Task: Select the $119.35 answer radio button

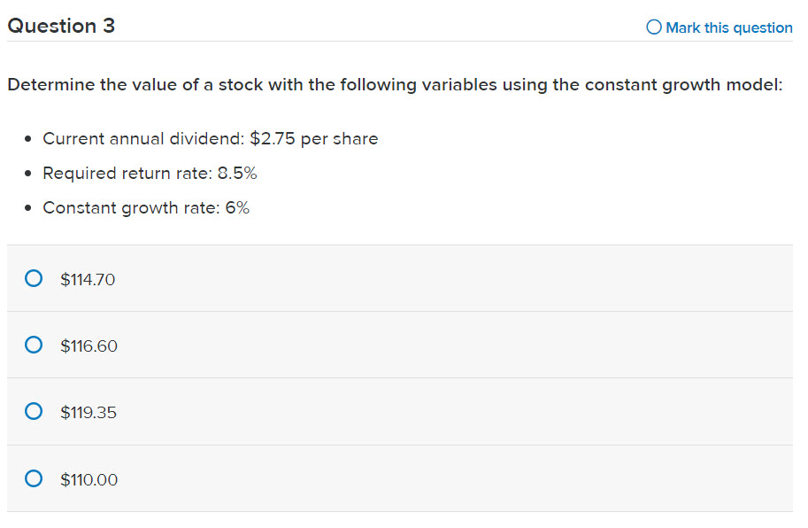Action: (33, 411)
